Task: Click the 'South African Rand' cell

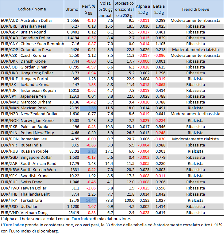Action: point(42,163)
